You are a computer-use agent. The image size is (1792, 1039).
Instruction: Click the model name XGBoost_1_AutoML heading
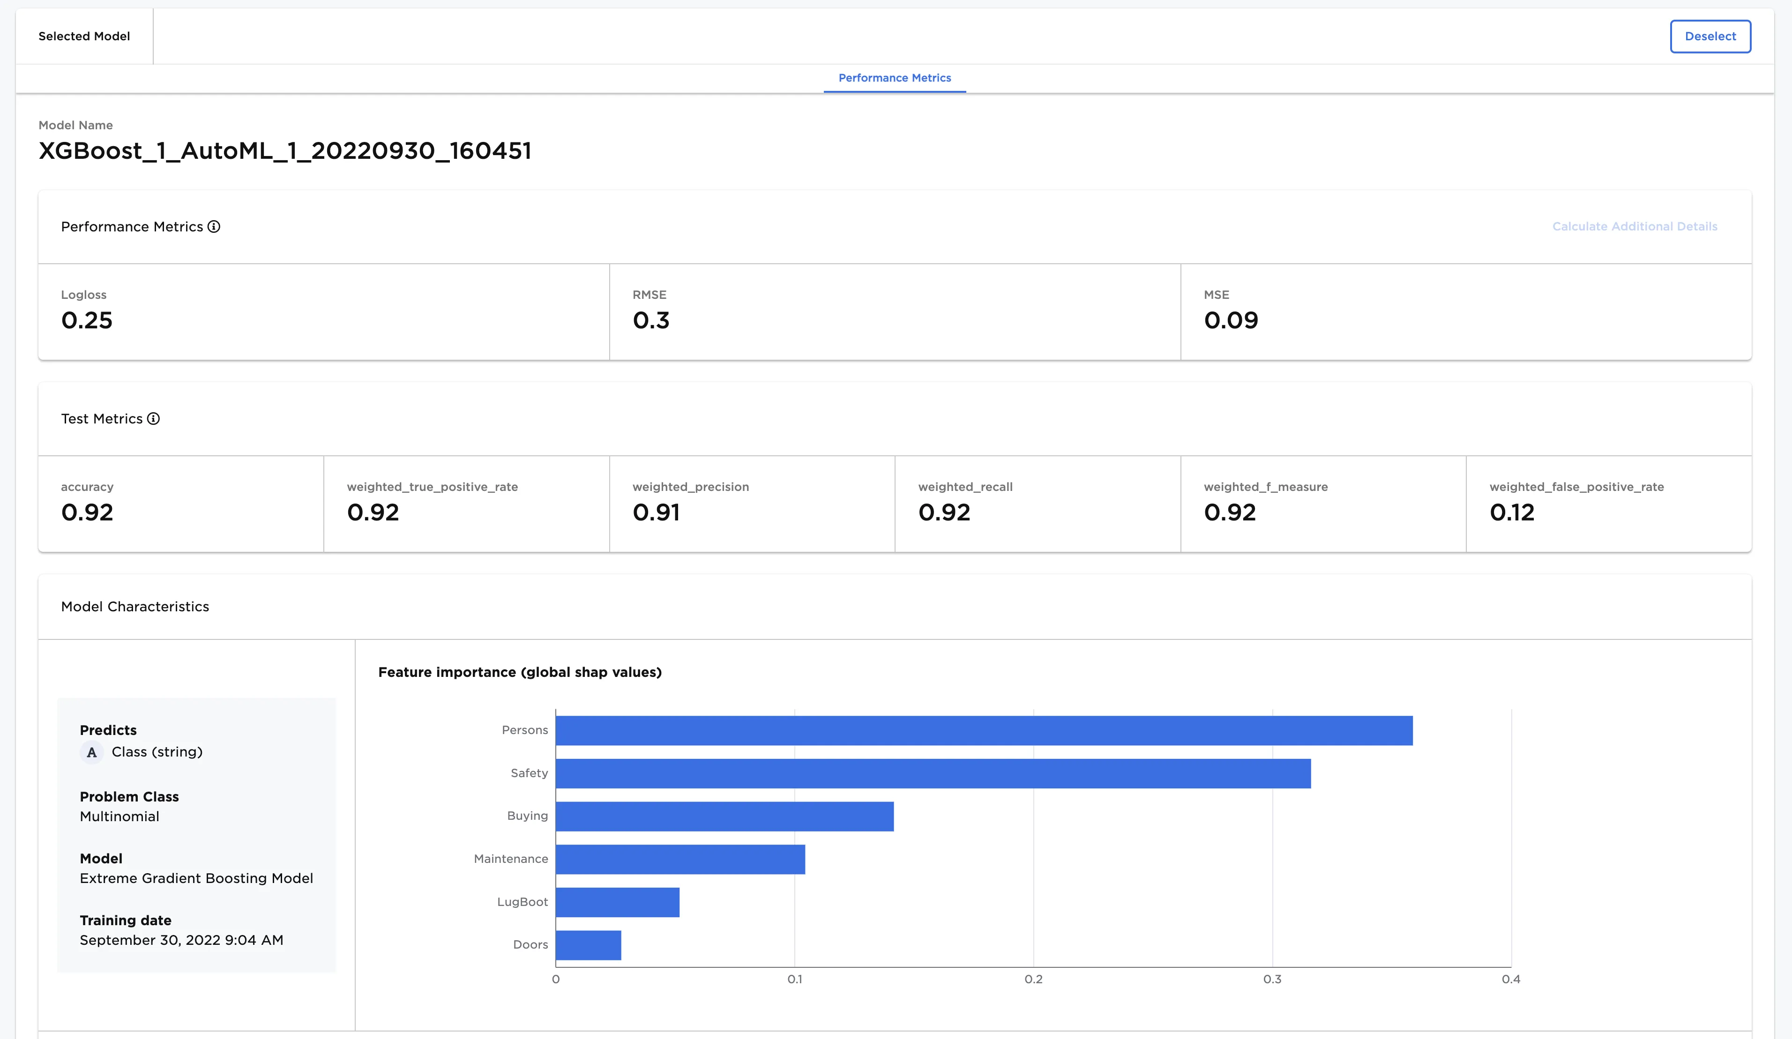pos(285,151)
